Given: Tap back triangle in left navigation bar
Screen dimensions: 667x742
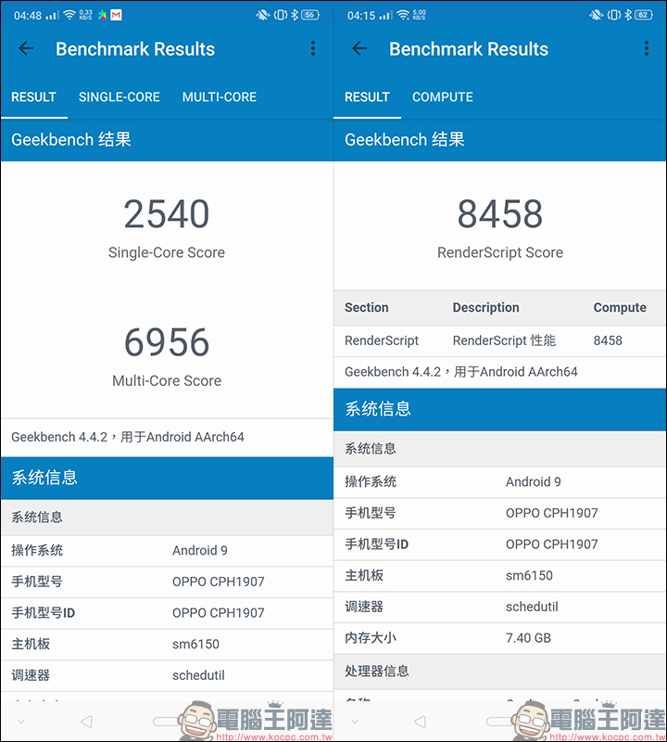Looking at the screenshot, I should click(86, 722).
